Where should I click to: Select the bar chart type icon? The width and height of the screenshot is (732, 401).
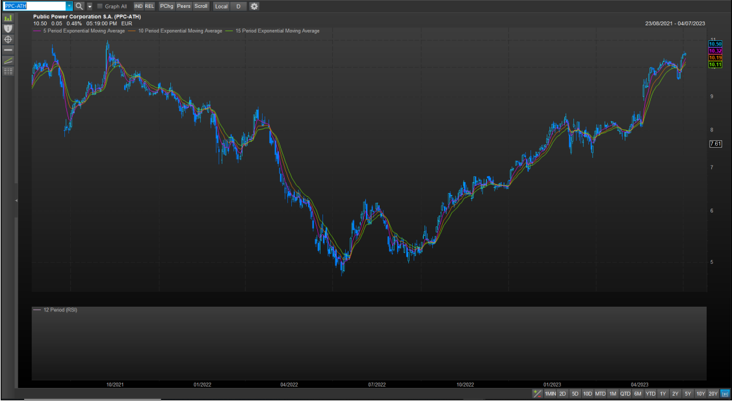point(8,18)
